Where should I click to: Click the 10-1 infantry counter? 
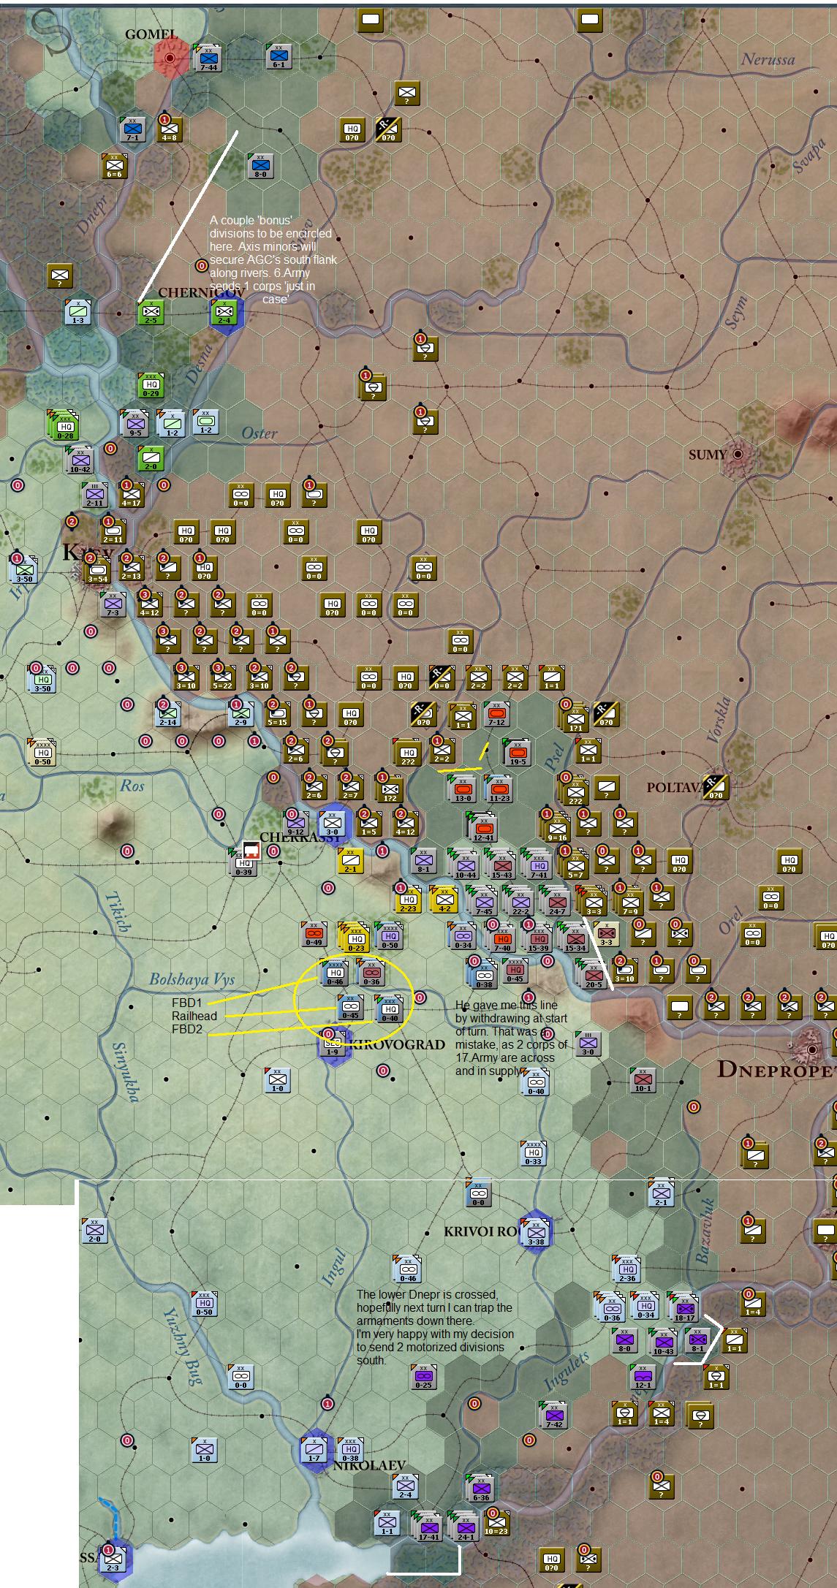click(643, 1079)
